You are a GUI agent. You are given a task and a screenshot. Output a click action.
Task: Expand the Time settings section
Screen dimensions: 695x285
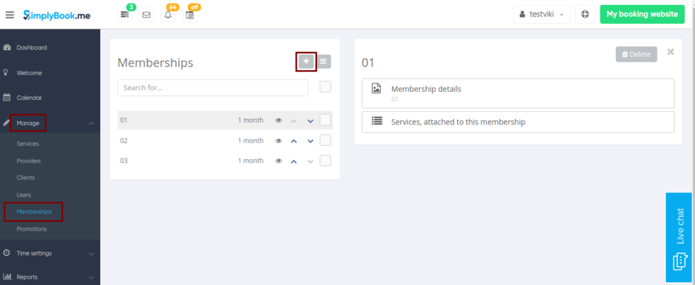tap(50, 253)
